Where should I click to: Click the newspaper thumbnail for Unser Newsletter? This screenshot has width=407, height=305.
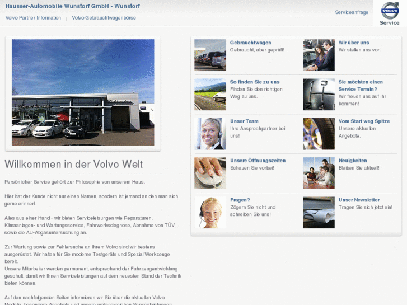319,213
